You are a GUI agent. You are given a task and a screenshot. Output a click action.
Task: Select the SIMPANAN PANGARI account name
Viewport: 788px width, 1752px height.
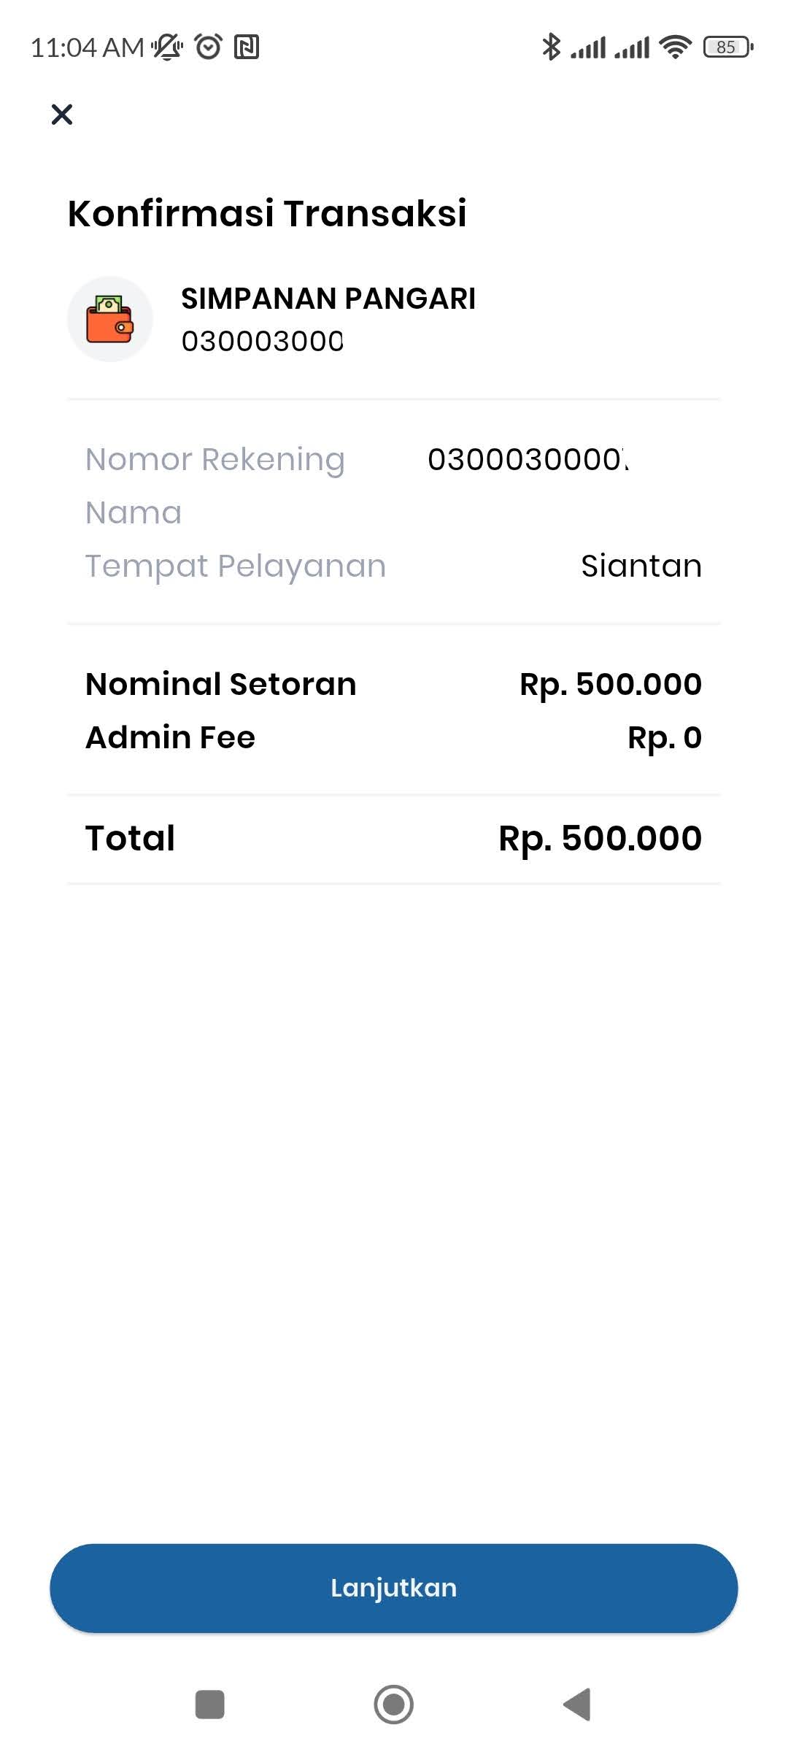coord(328,299)
